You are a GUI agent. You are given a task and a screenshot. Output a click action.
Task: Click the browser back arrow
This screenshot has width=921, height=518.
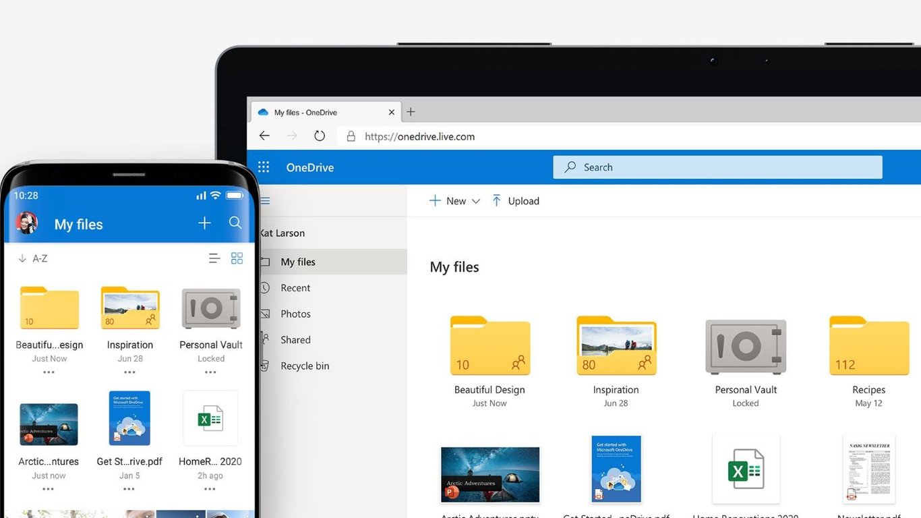point(264,136)
